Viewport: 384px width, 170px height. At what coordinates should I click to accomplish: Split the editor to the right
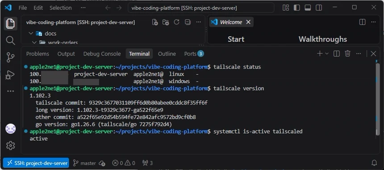(x=363, y=22)
